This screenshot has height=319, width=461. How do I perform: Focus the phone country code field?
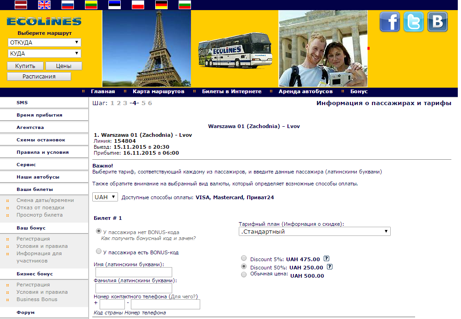112,304
